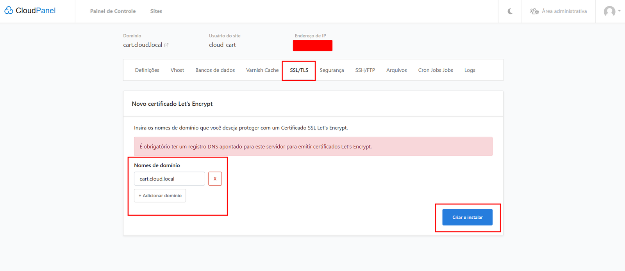This screenshot has height=271, width=625.
Task: Click the CloudPanel logo
Action: point(30,11)
